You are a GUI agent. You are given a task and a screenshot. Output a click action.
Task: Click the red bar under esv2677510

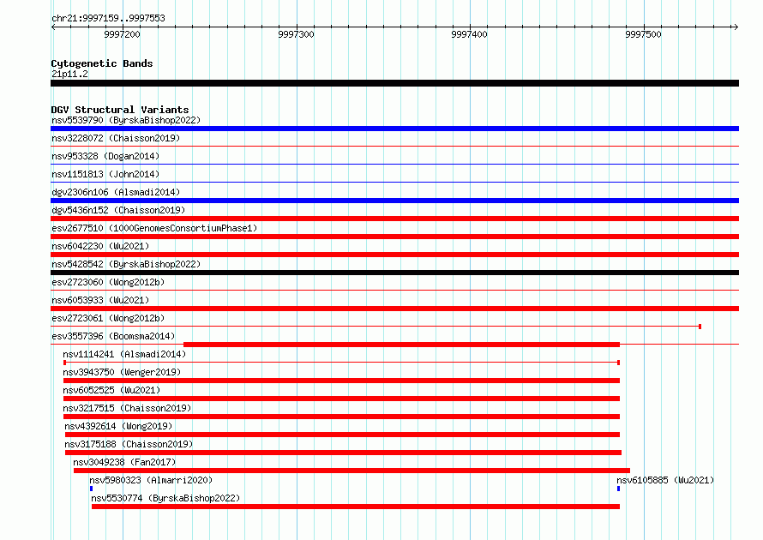(x=394, y=237)
